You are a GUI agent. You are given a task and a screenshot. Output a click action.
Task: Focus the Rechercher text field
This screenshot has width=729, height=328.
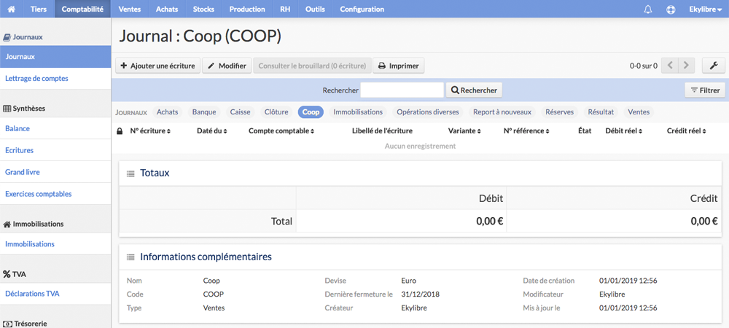pos(402,90)
